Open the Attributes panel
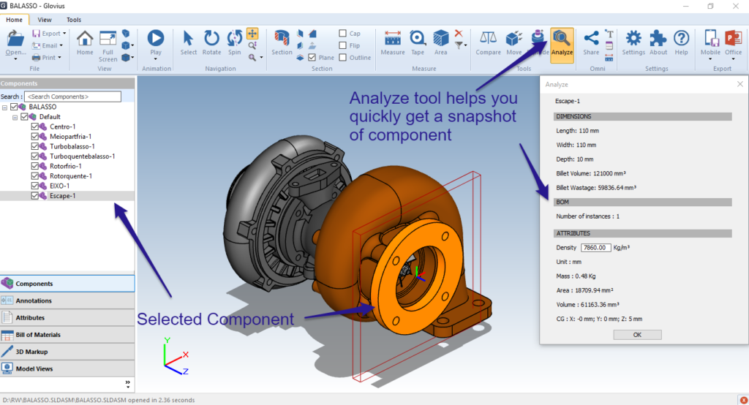This screenshot has height=405, width=749. 67,317
